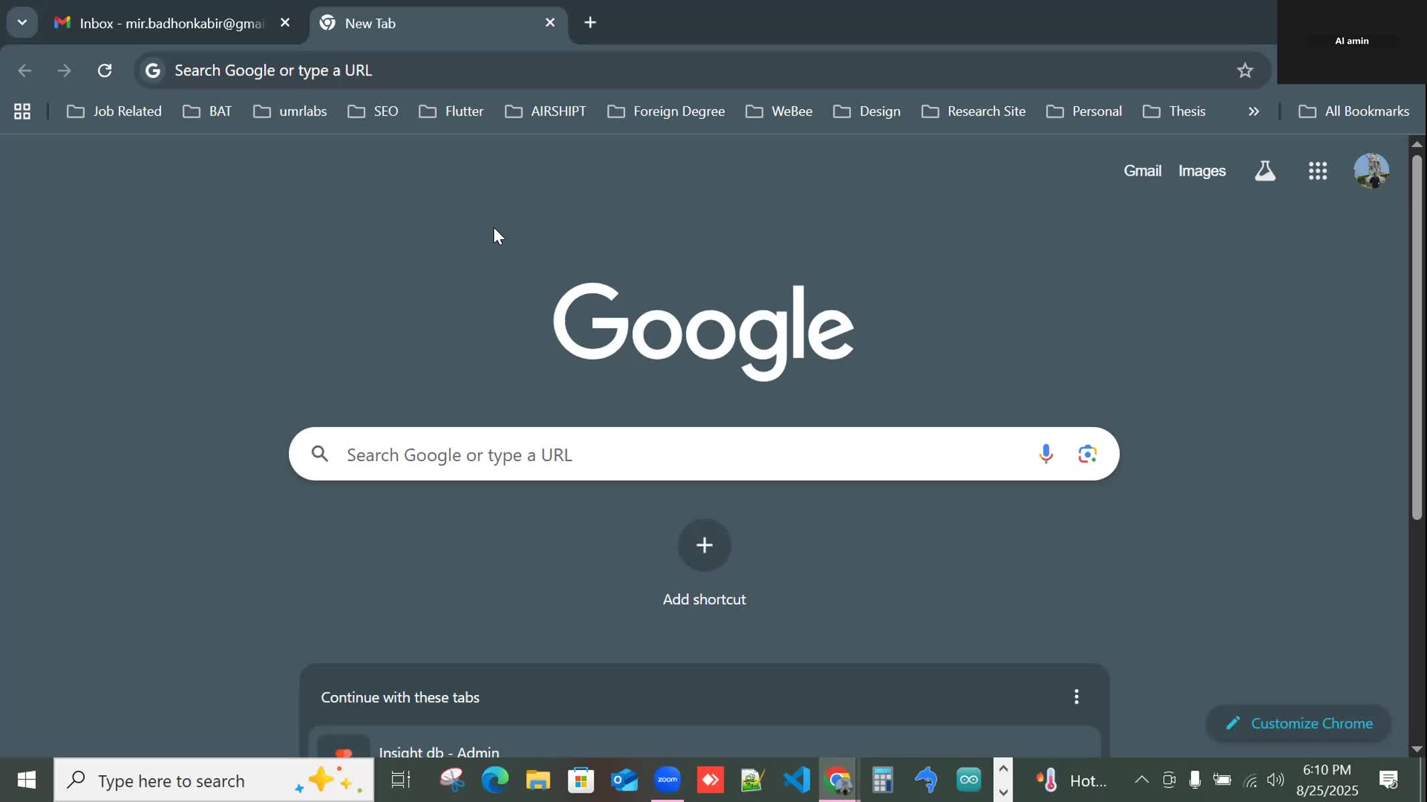Click the page vertical scrollbar
Screen dimensions: 1427x802
(1417, 338)
